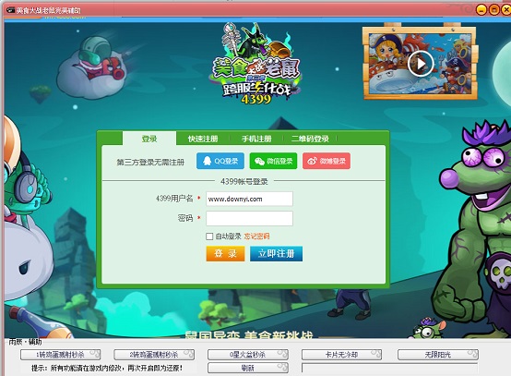Screen dimensions: 511x376
Task: Click the 微博登录 Weibo button
Action: (327, 161)
